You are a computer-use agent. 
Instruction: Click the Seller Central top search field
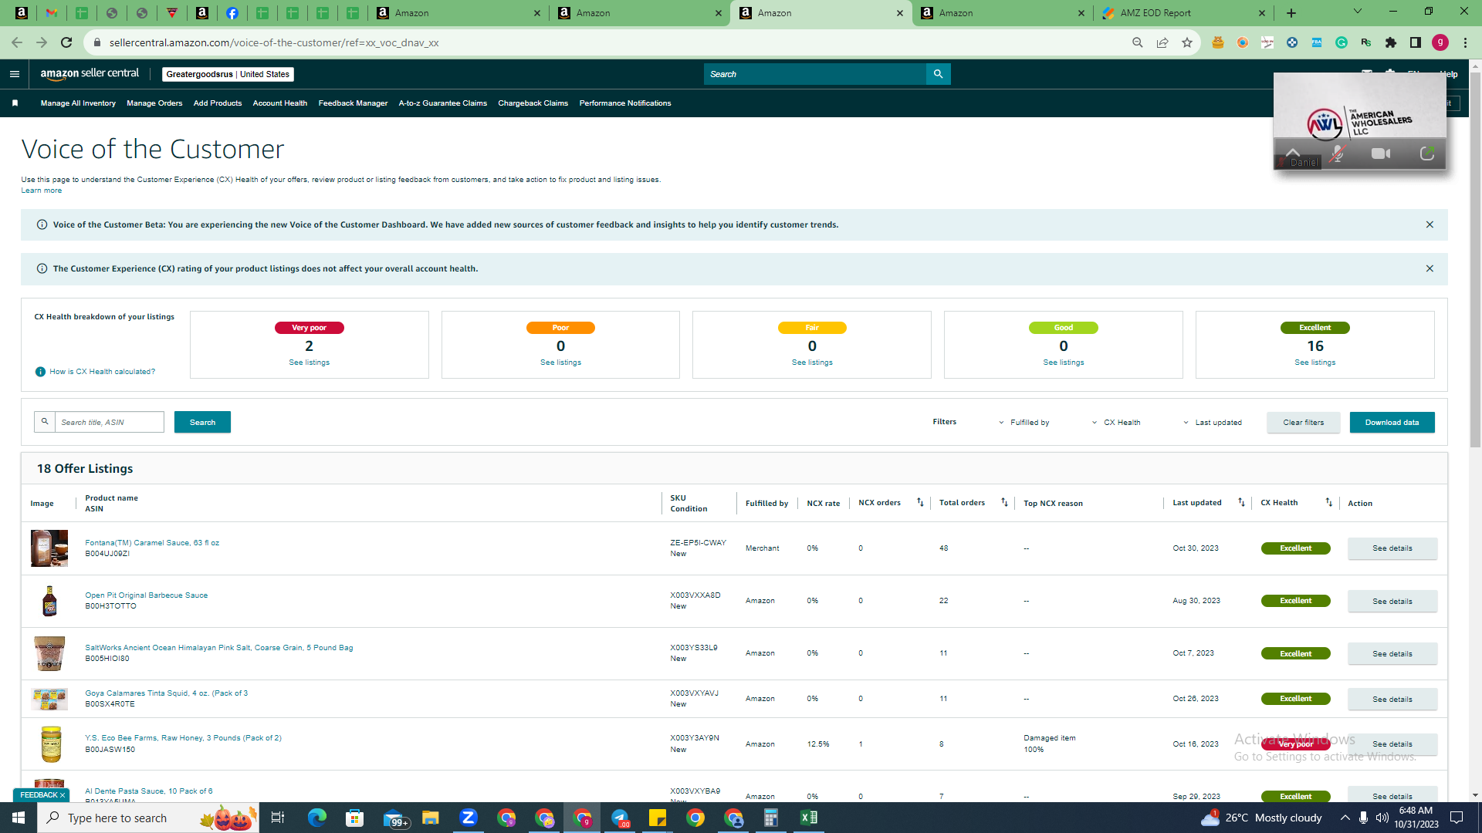pyautogui.click(x=815, y=74)
